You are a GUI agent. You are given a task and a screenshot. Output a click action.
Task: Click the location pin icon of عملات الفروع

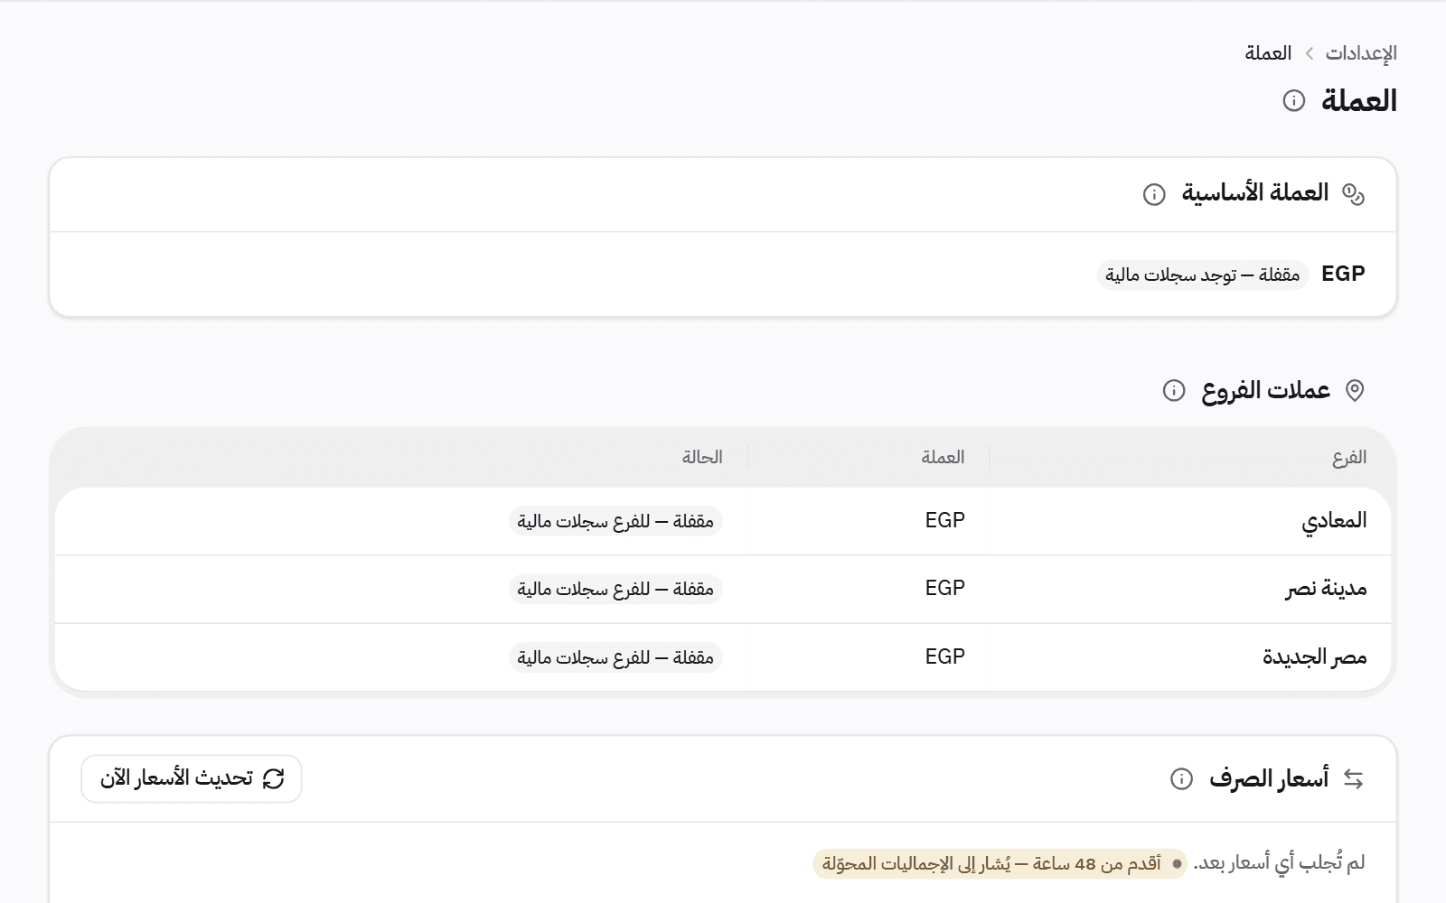click(x=1355, y=390)
